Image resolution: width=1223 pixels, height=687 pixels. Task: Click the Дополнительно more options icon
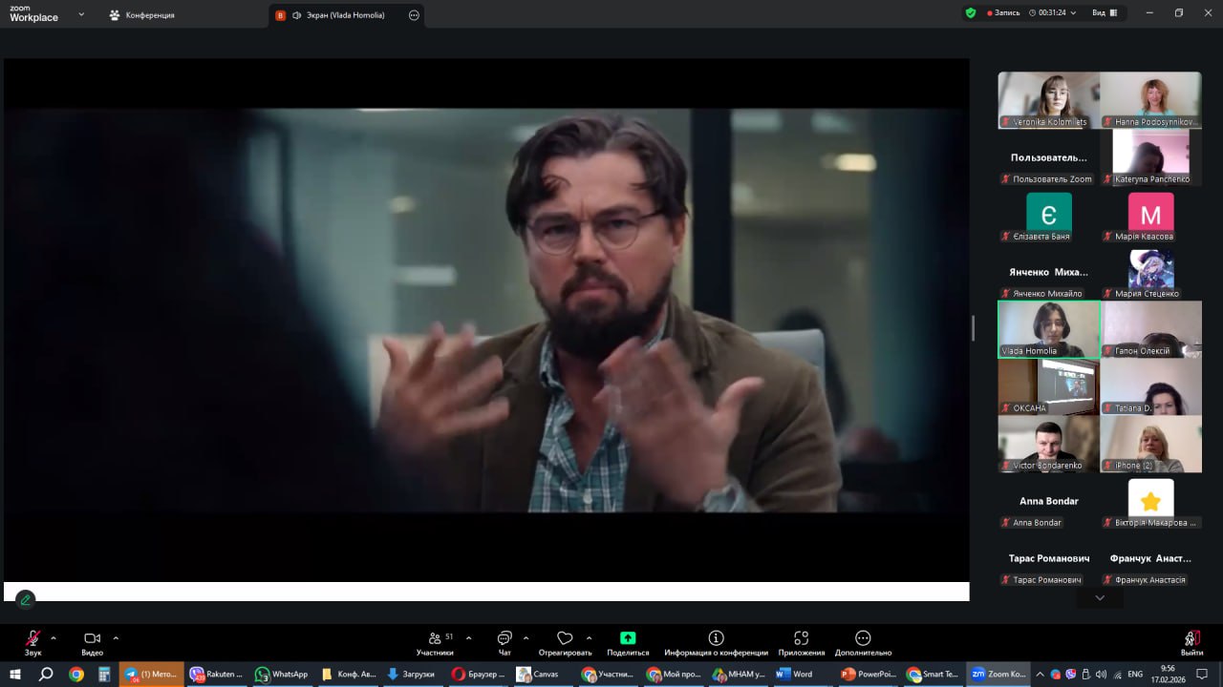tap(863, 638)
